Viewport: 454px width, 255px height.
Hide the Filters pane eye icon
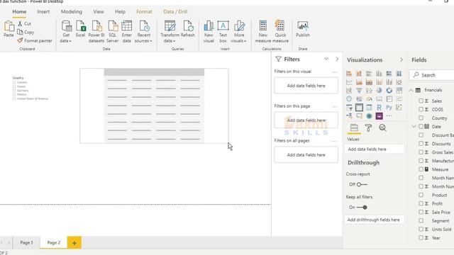coord(326,59)
